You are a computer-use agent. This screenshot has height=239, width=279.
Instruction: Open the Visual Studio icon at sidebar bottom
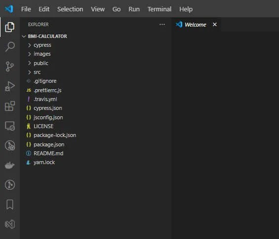10,224
